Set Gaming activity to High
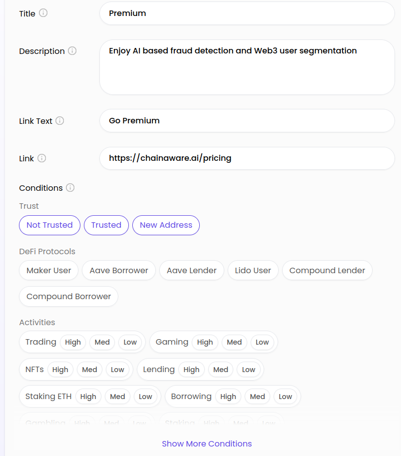This screenshot has height=456, width=401. tap(205, 342)
